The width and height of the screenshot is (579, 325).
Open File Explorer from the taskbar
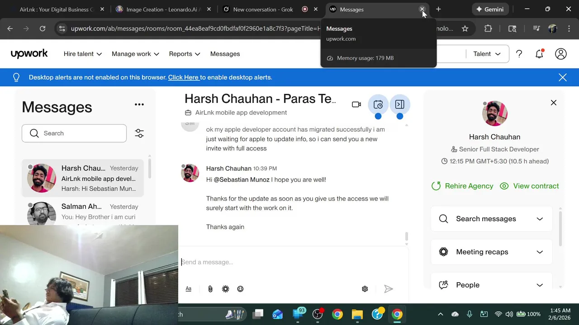357,314
